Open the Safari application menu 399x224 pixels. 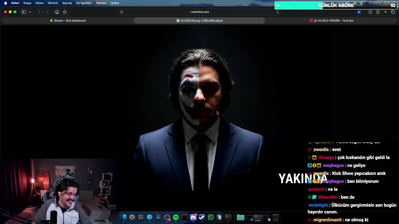[15, 3]
